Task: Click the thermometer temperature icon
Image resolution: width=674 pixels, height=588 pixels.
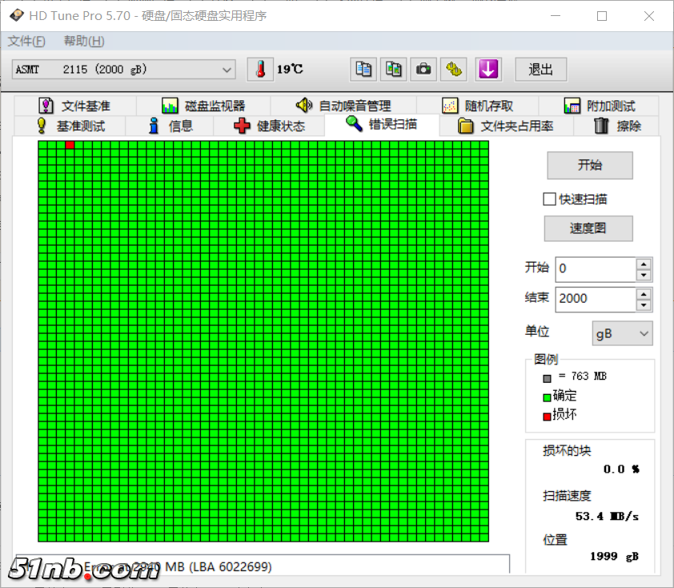Action: [x=260, y=70]
